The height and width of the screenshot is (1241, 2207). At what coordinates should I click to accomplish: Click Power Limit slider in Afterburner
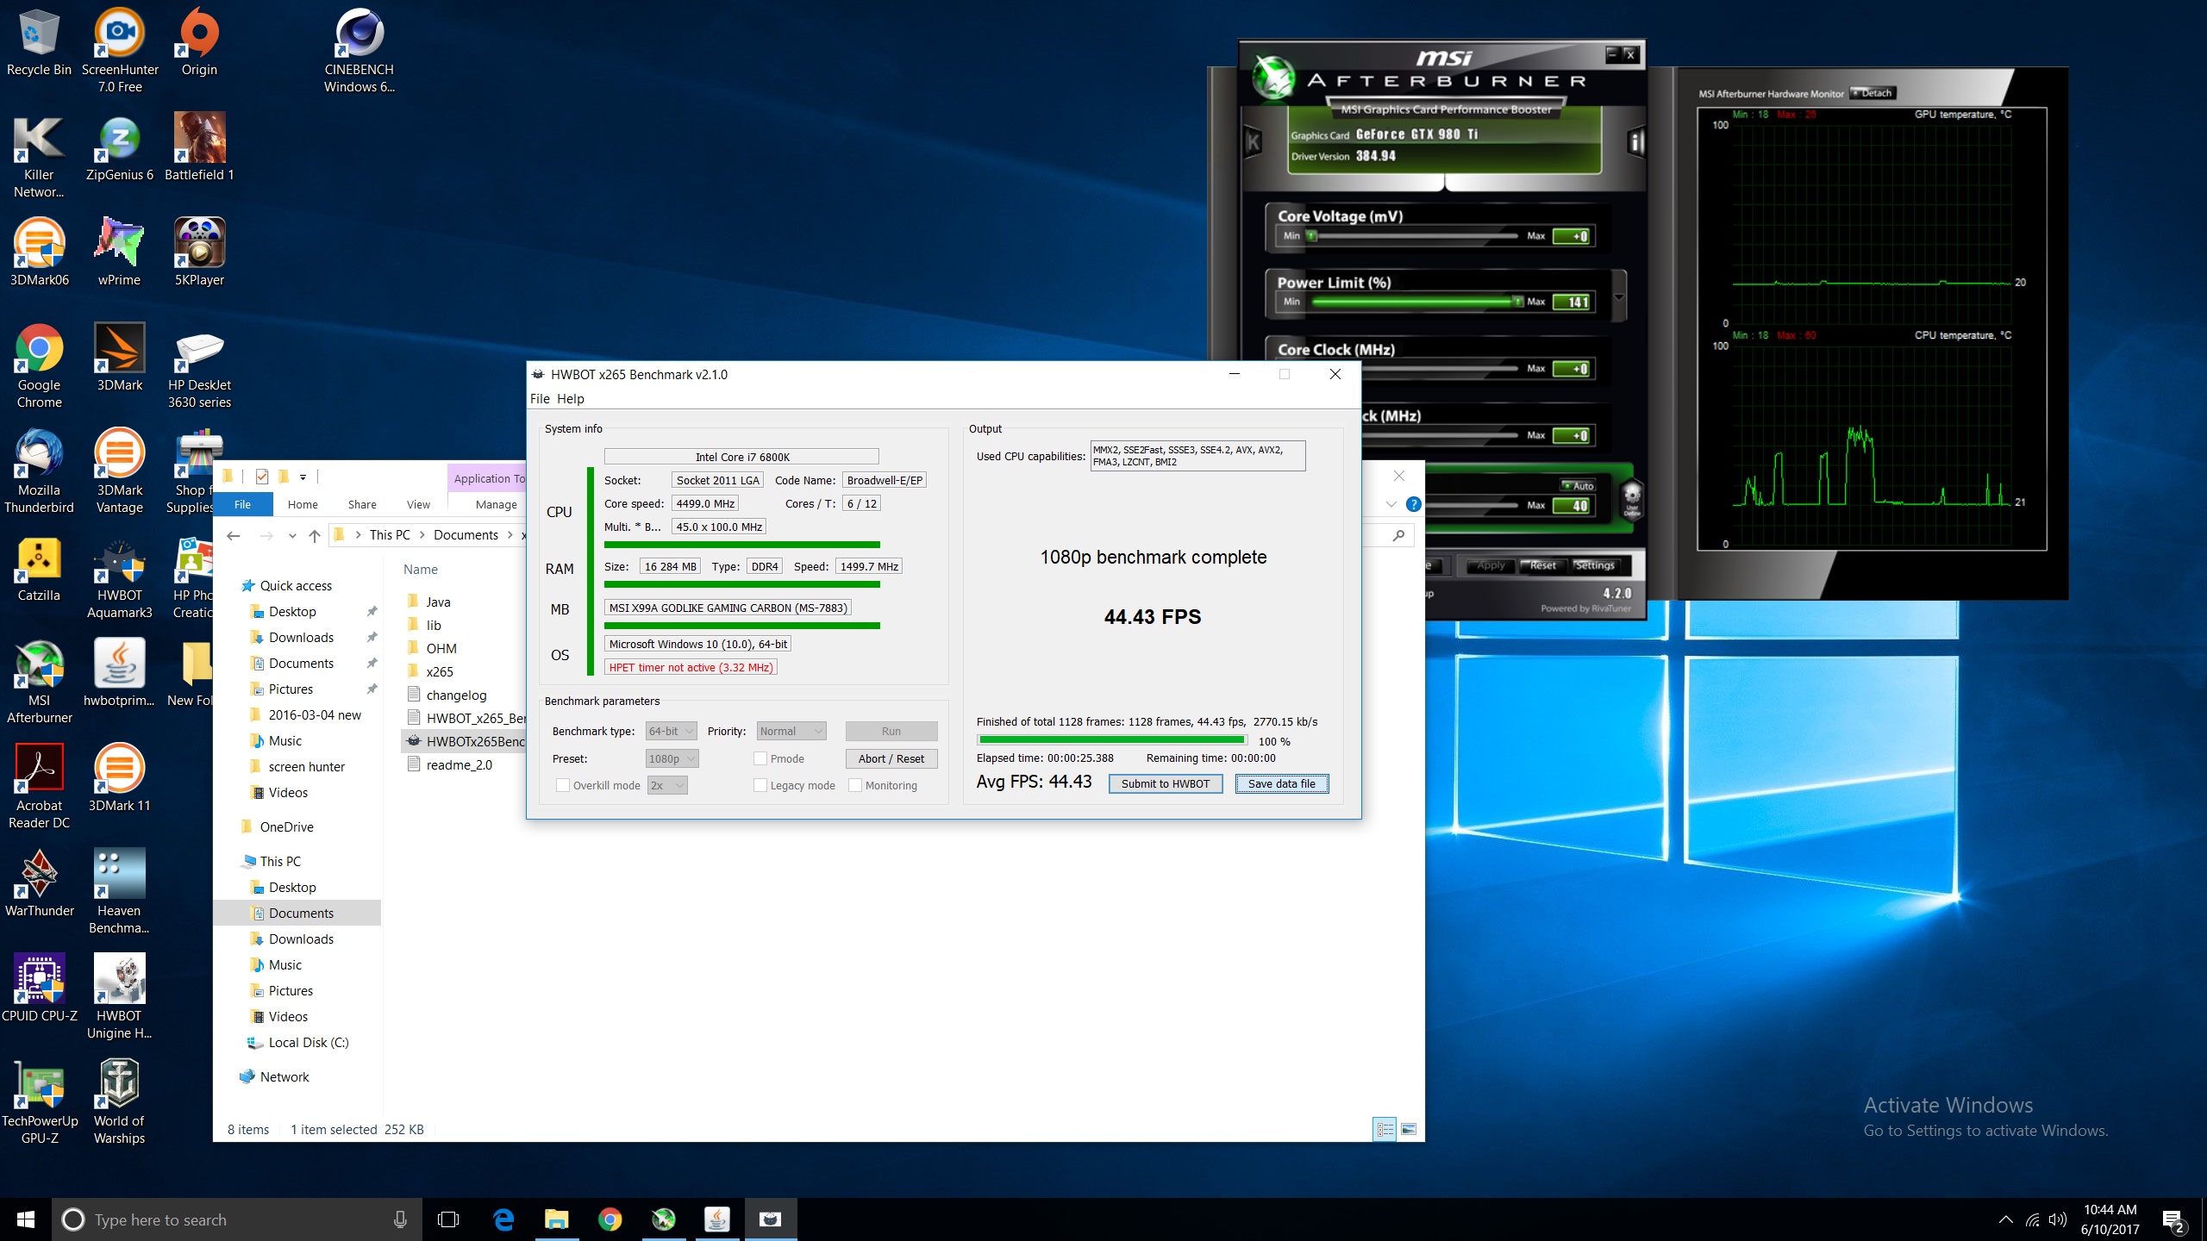point(1414,302)
